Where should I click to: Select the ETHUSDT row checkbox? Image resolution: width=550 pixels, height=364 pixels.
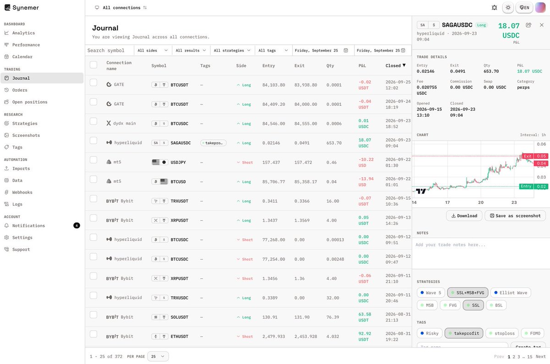[93, 334]
